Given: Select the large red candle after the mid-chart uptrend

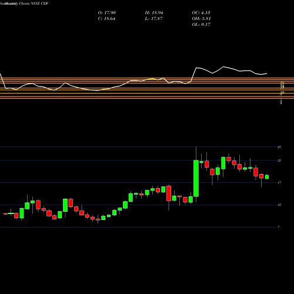Looking at the screenshot, I should click(169, 193).
